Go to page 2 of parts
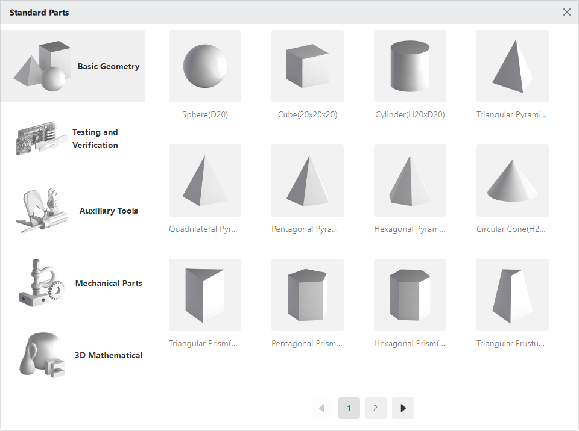The width and height of the screenshot is (579, 431). pyautogui.click(x=376, y=408)
